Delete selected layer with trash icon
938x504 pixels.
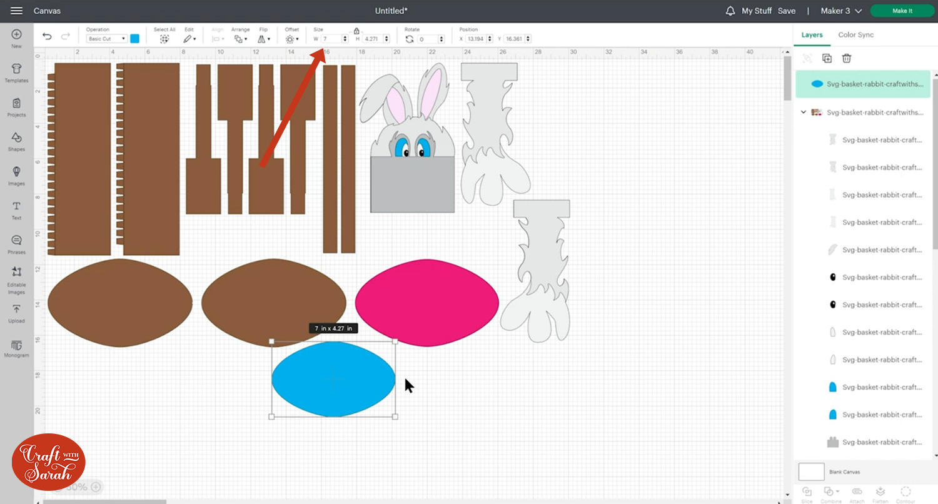coord(847,58)
